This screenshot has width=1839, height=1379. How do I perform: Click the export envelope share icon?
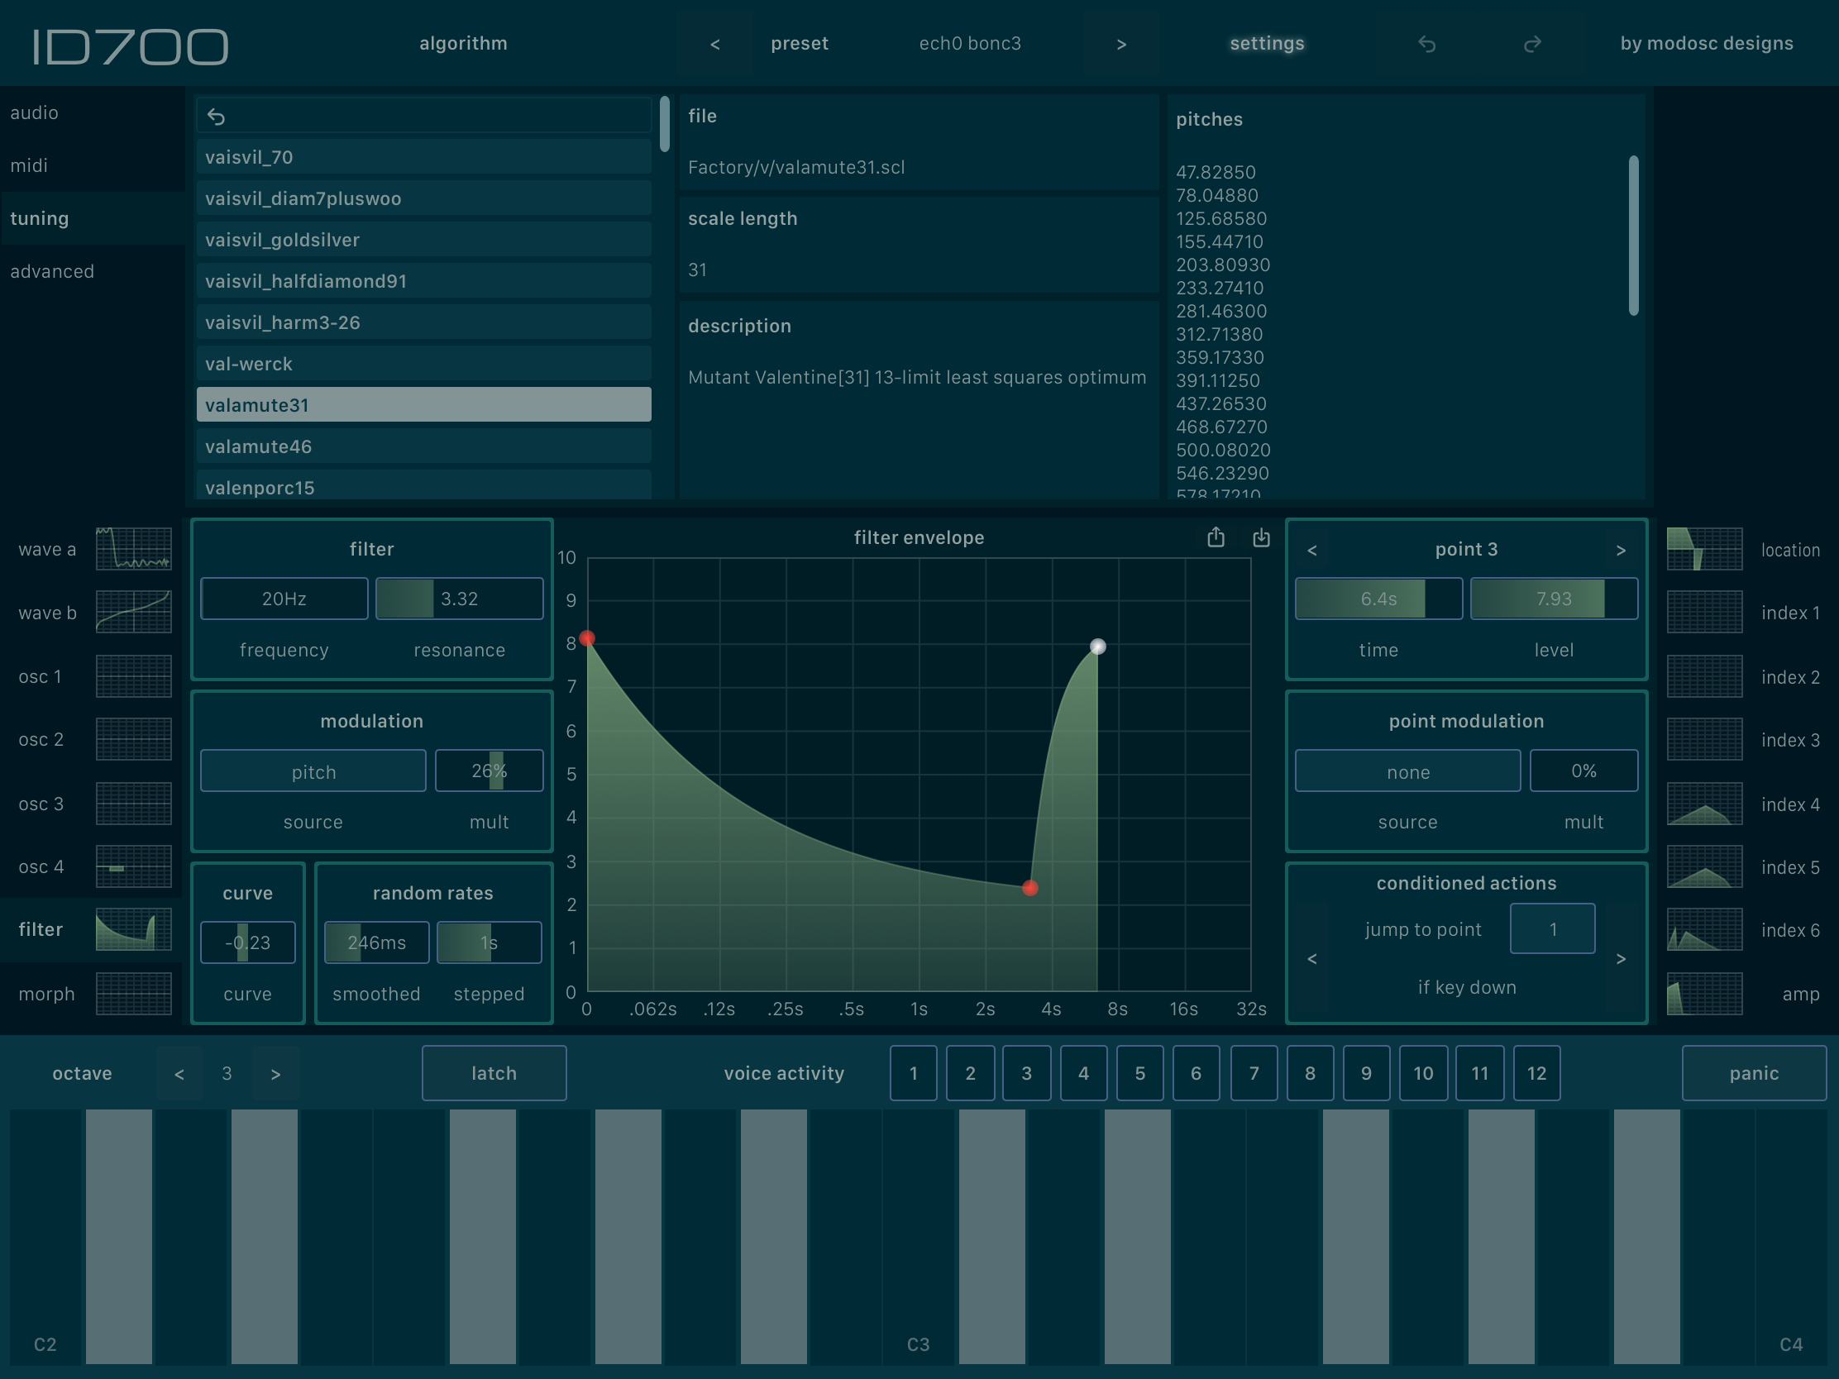pyautogui.click(x=1216, y=538)
